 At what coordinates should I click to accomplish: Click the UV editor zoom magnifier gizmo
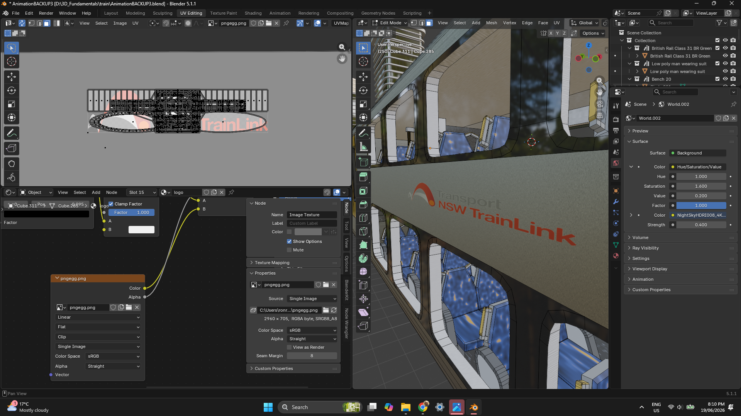tap(342, 47)
